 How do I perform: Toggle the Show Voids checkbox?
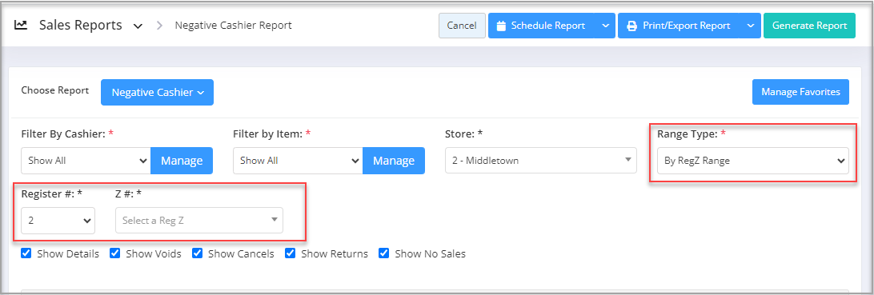[x=114, y=253]
